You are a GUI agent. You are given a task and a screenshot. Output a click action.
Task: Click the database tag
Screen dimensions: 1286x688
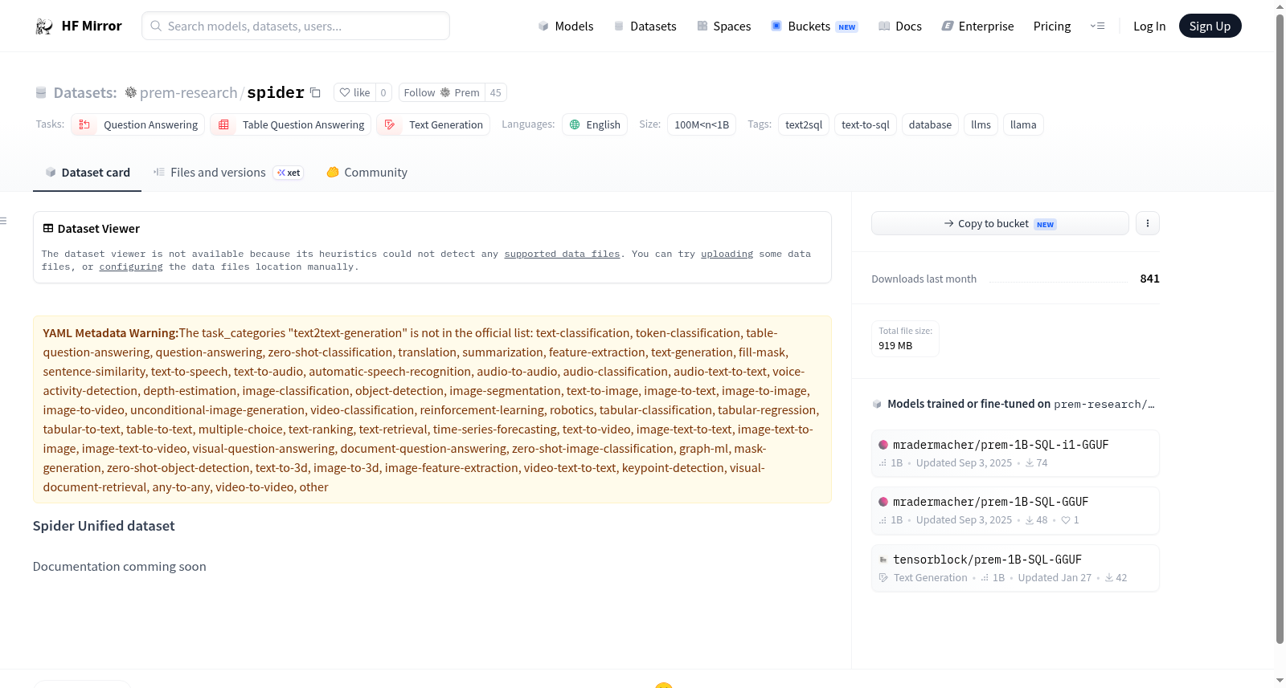[x=930, y=124]
